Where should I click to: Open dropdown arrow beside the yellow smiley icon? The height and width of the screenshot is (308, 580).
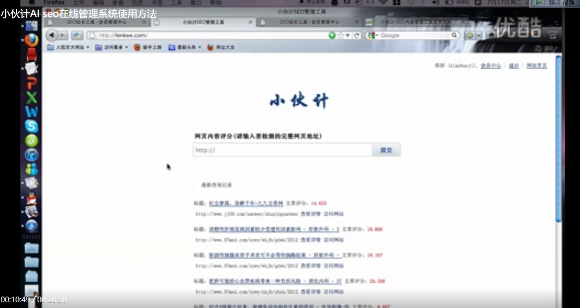479,36
